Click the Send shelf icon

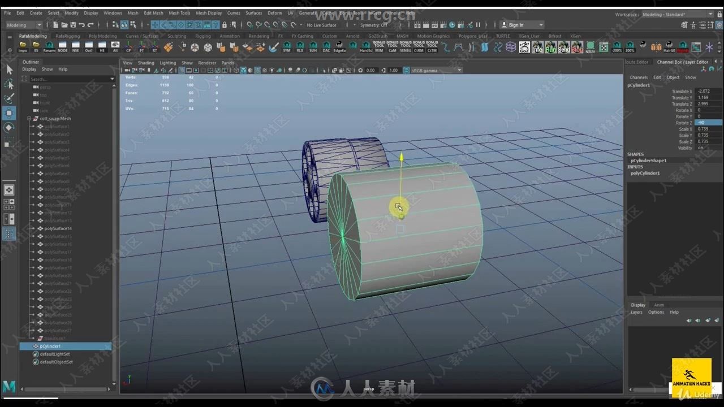click(564, 47)
